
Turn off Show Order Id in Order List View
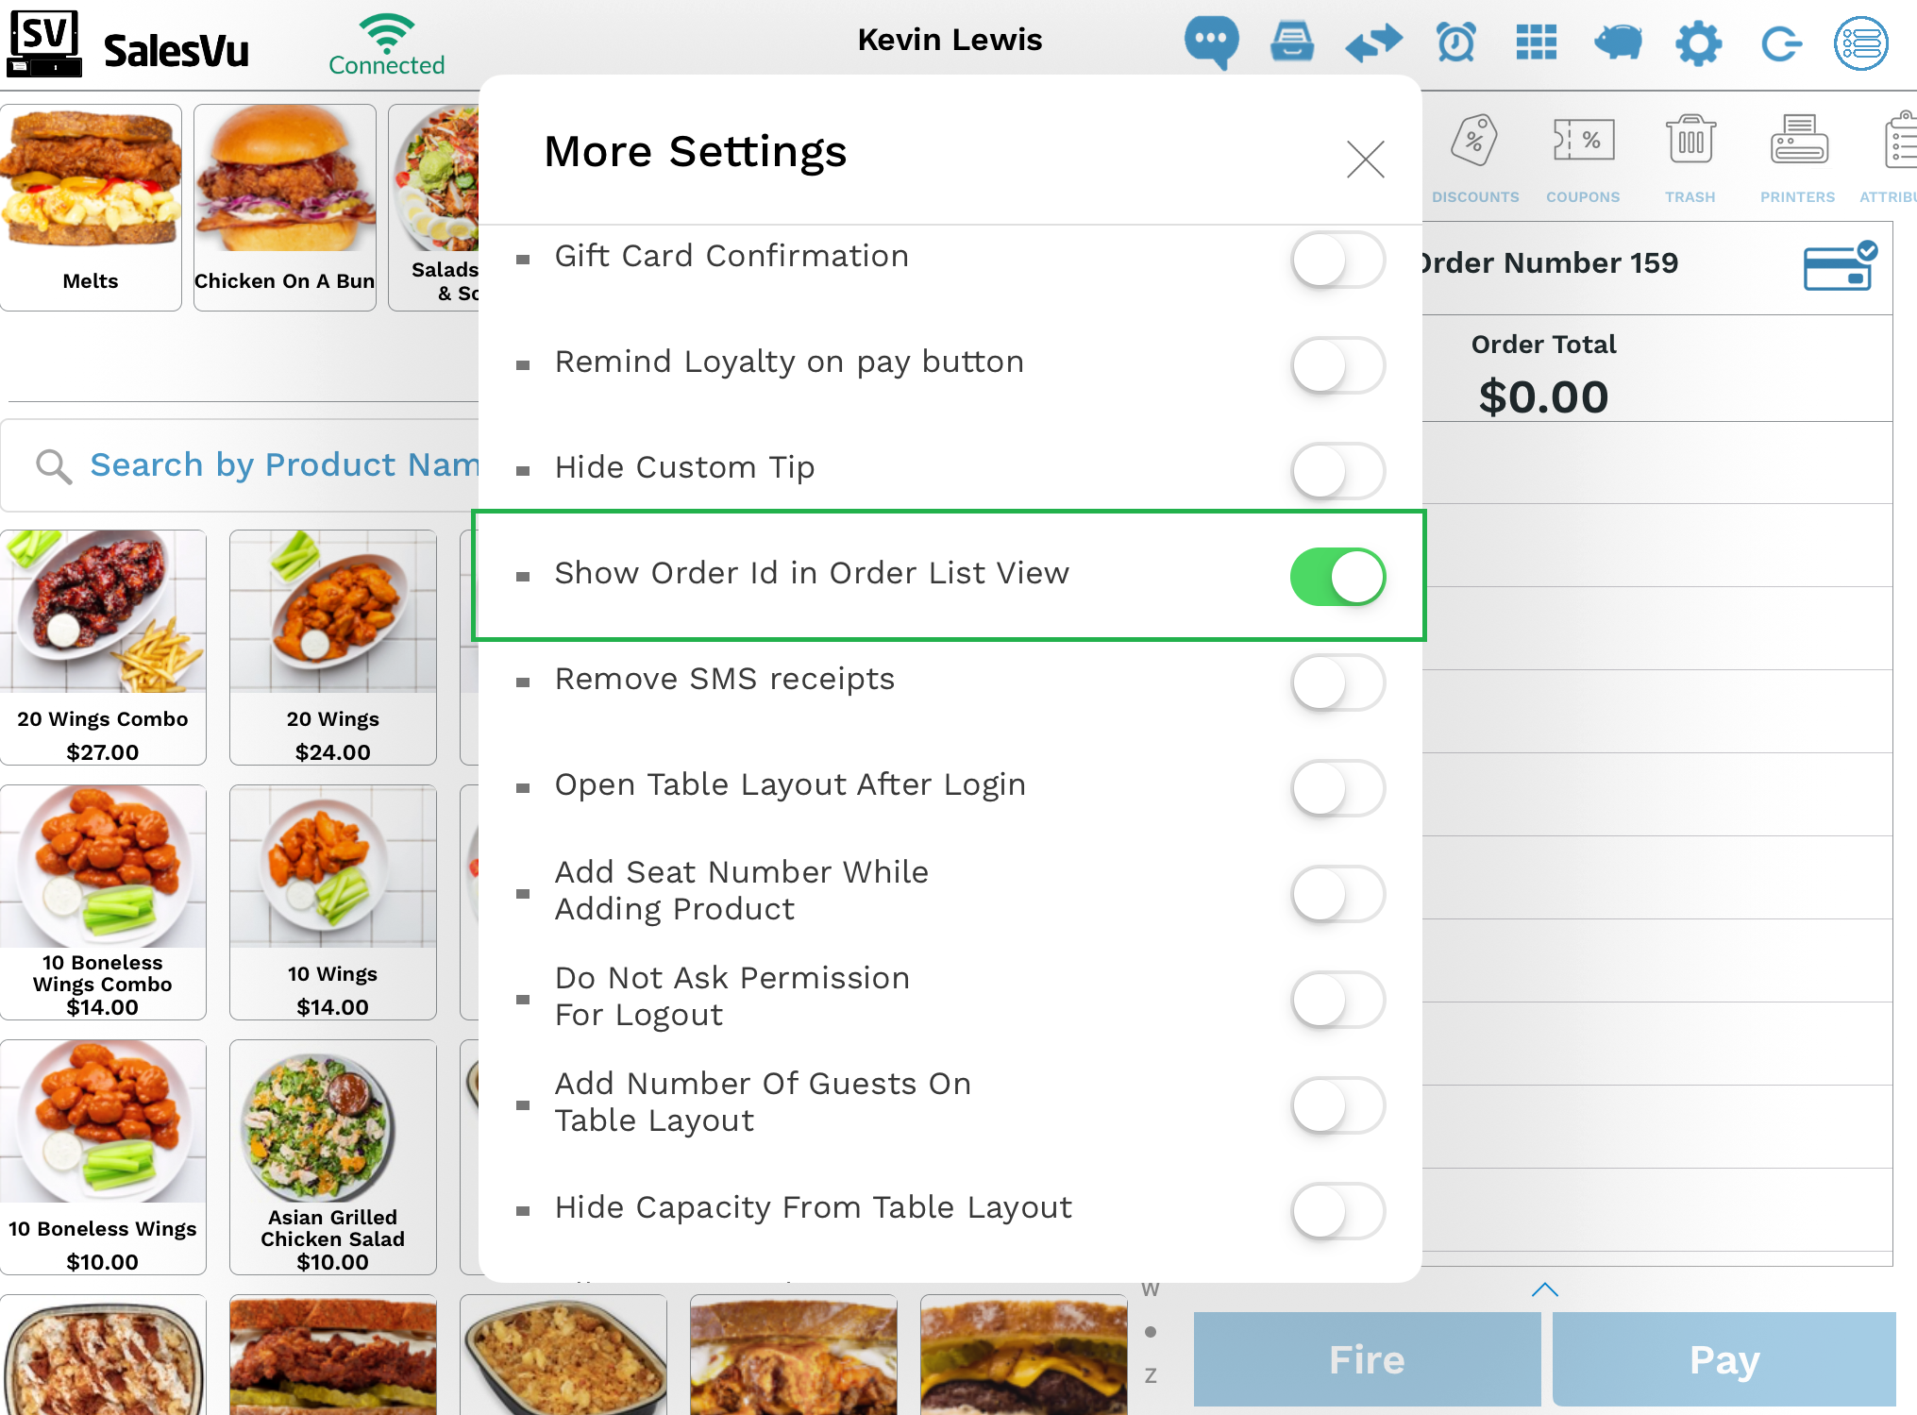[x=1337, y=577]
